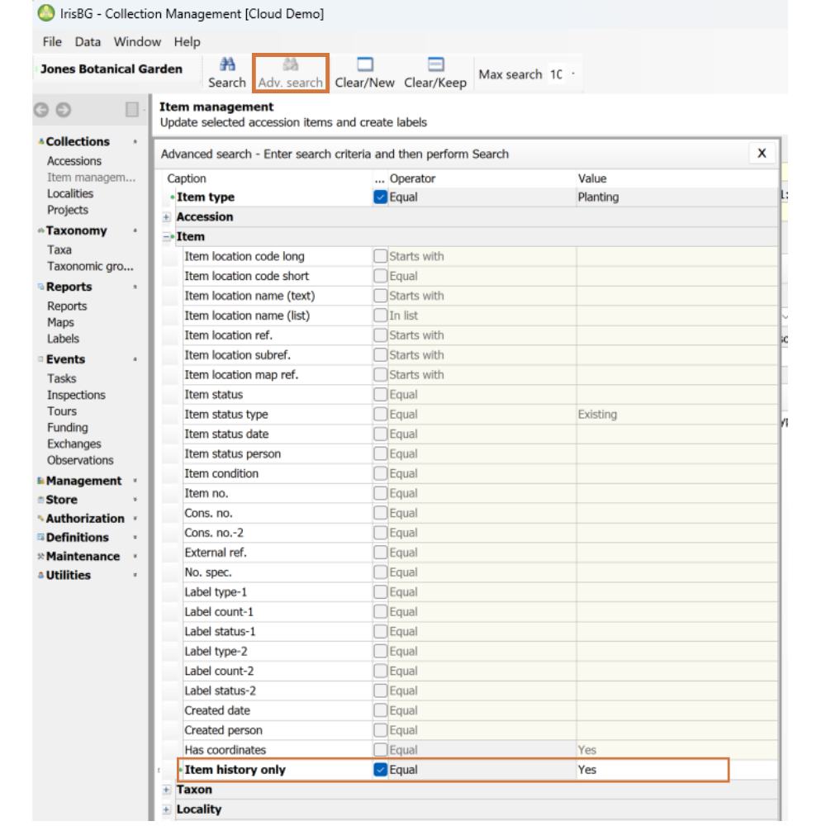Expand the Taxon criteria group
The width and height of the screenshot is (826, 826).
click(x=167, y=790)
